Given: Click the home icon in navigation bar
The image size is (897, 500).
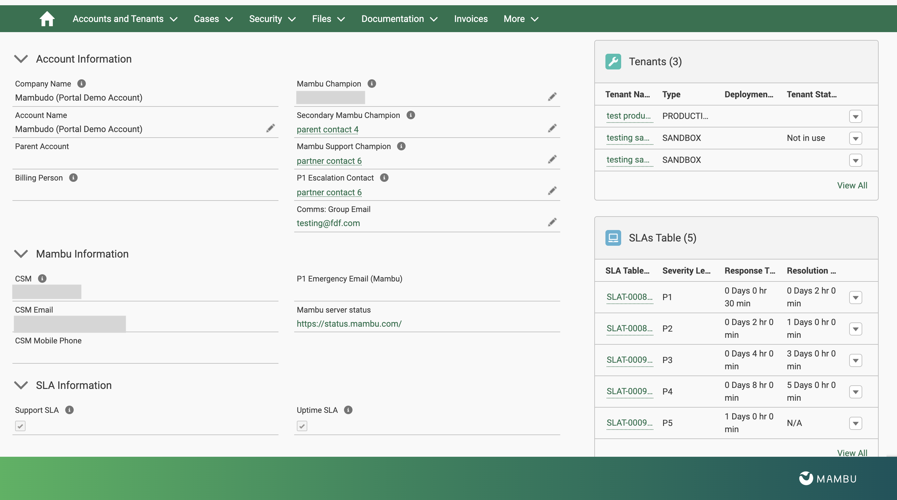Looking at the screenshot, I should point(47,18).
